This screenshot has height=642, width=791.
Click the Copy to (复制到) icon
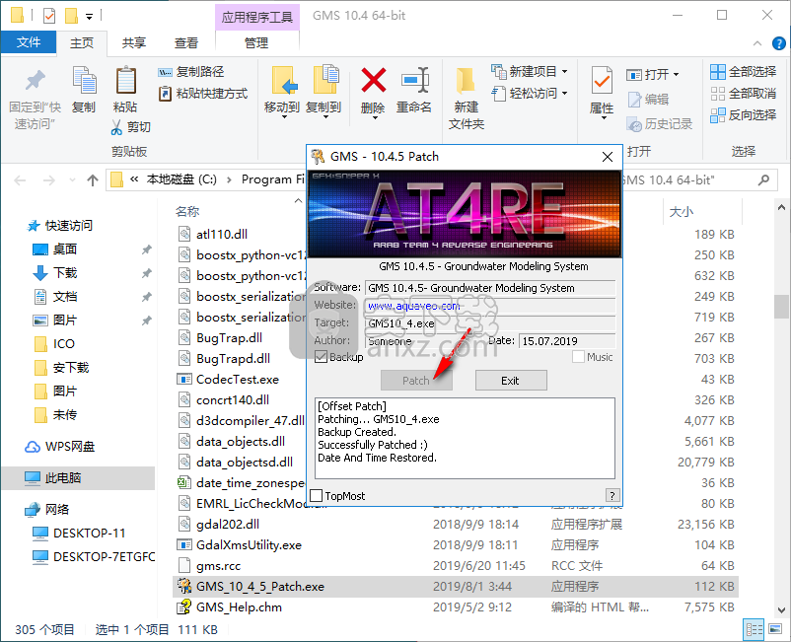(x=325, y=80)
